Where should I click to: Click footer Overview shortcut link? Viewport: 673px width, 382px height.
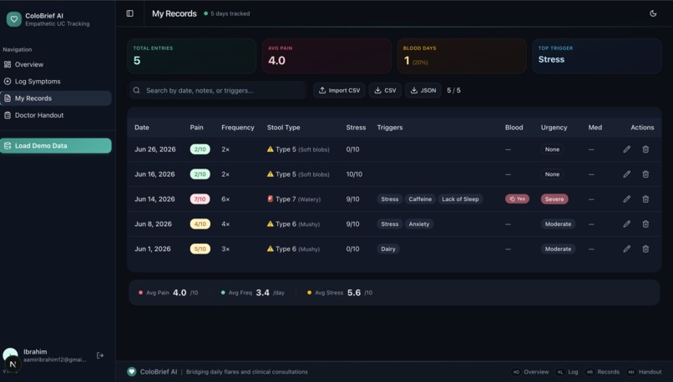[530, 372]
